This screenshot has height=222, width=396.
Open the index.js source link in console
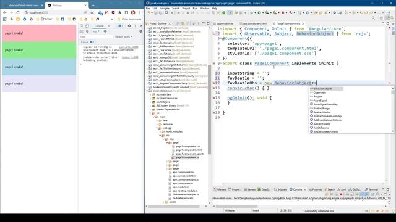point(130,57)
